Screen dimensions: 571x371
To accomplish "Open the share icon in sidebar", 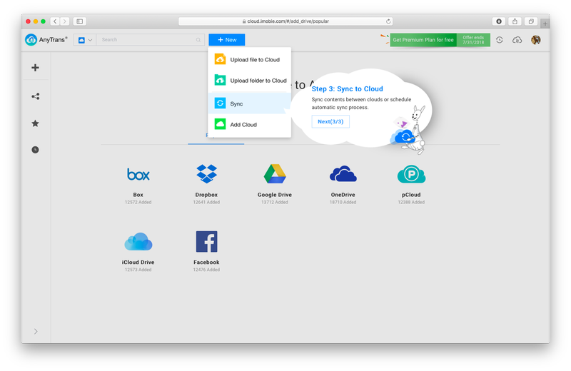I will tap(35, 96).
